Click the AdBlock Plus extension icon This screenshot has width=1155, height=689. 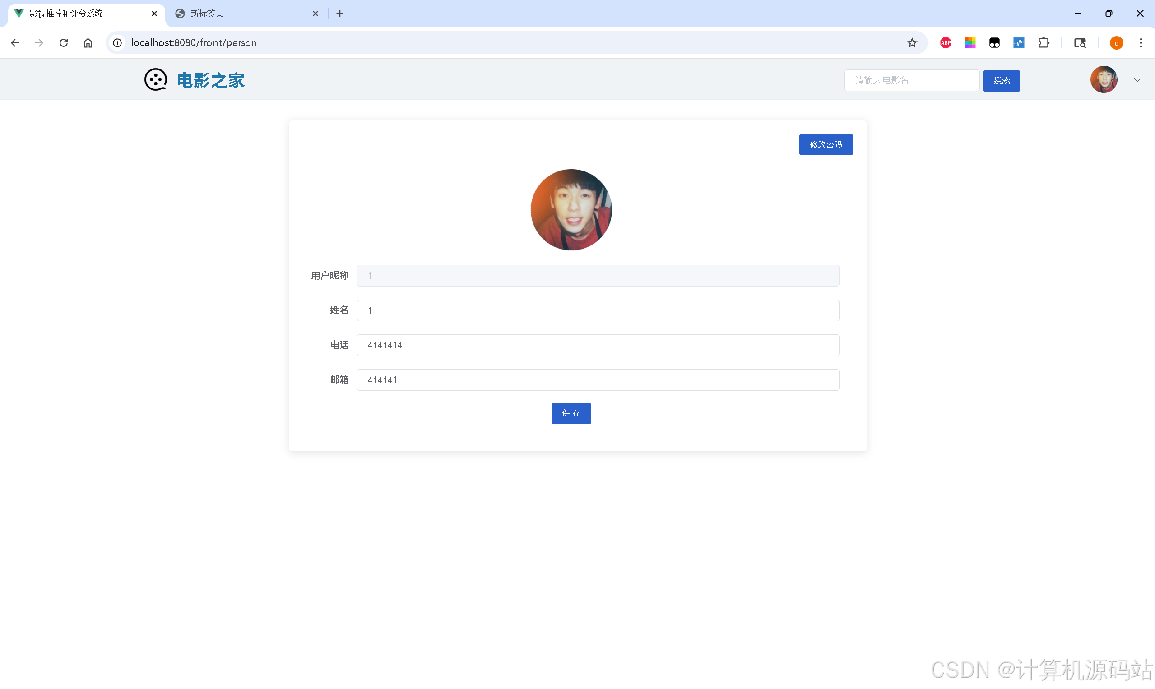click(946, 43)
